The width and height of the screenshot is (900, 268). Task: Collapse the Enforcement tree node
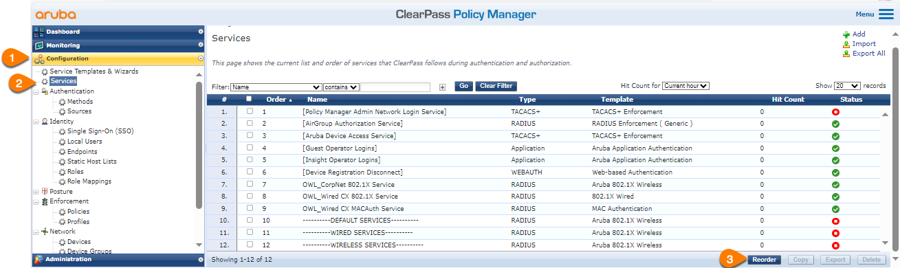pyautogui.click(x=36, y=202)
